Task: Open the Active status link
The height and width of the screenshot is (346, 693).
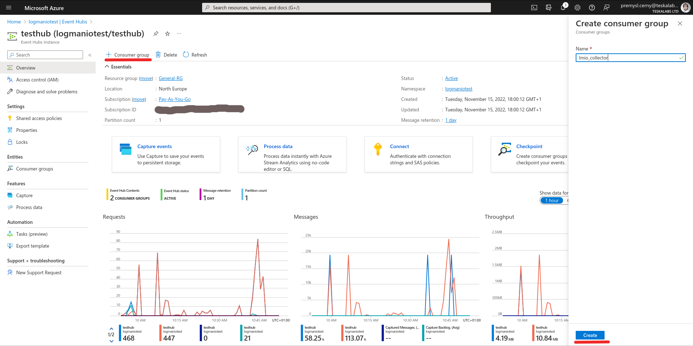Action: click(451, 78)
